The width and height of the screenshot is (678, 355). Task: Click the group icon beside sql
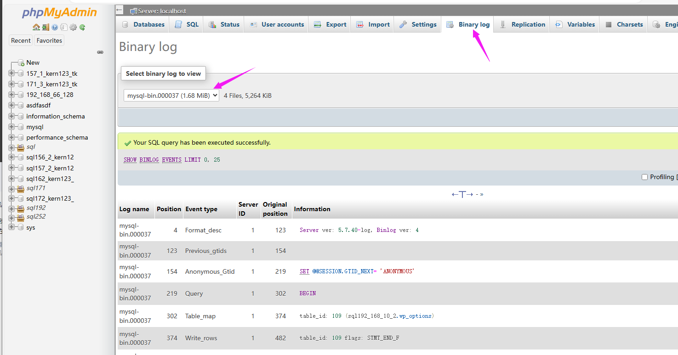coord(21,147)
